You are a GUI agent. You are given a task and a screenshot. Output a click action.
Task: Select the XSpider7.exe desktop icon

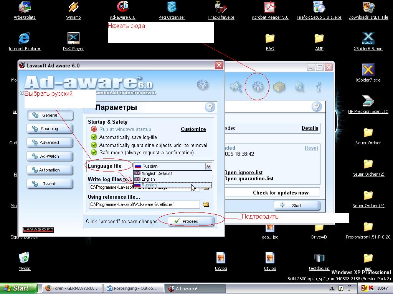tap(368, 73)
